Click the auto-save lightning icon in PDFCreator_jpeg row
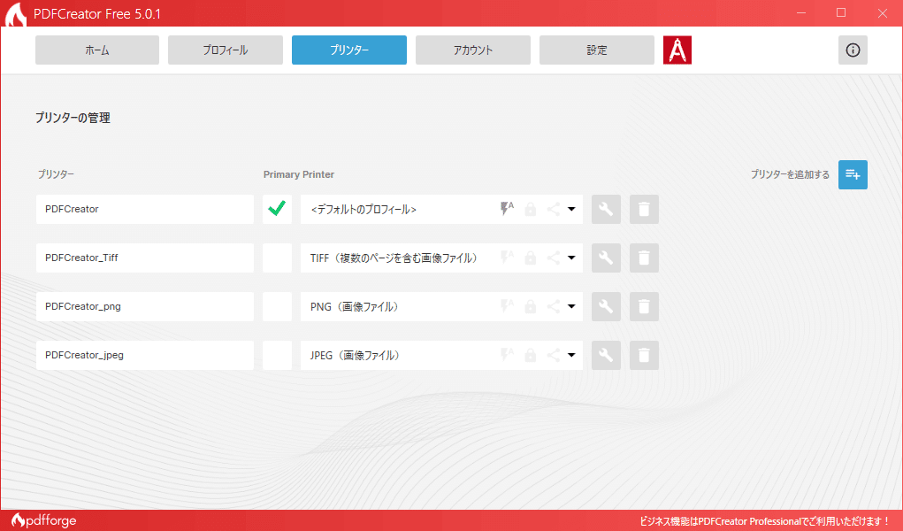903x531 pixels. (x=507, y=355)
